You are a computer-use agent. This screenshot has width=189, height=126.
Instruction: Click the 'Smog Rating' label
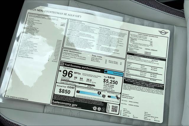111,93
